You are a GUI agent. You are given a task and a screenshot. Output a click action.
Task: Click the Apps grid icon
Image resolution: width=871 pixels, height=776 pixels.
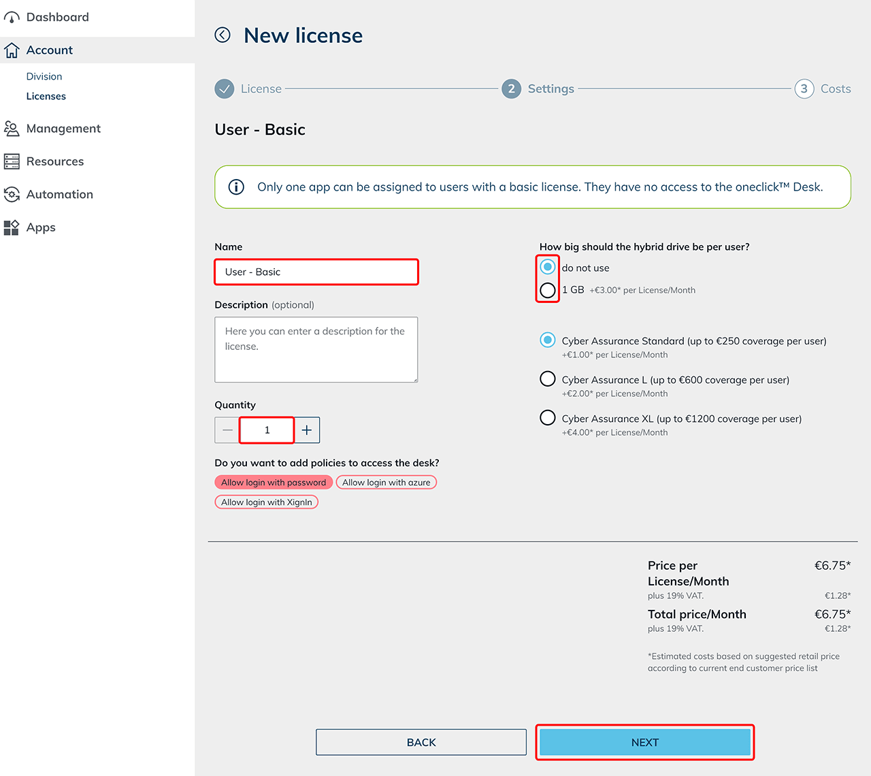(x=12, y=227)
